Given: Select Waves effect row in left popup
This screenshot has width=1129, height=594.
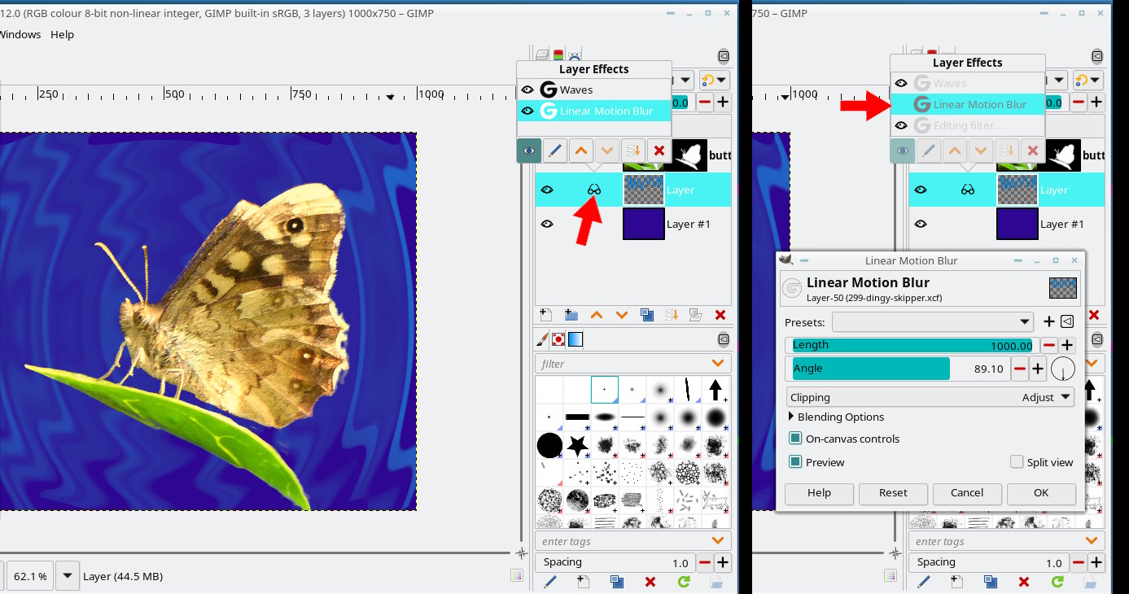Looking at the screenshot, I should coord(594,90).
